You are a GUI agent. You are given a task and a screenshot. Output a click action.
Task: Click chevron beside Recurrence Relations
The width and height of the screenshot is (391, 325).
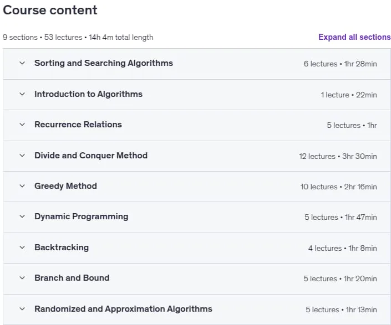click(22, 125)
